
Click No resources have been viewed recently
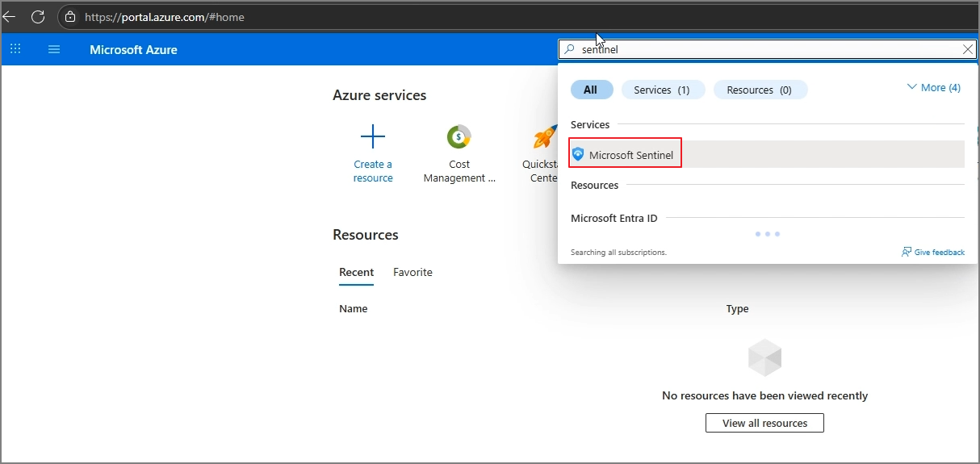coord(765,395)
